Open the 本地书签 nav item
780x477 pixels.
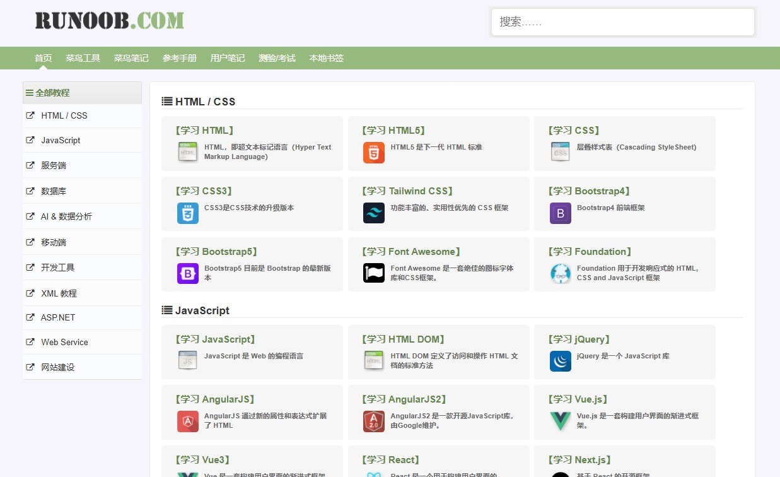click(326, 58)
